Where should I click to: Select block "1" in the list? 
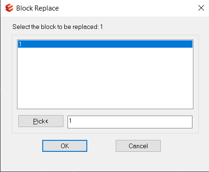(x=105, y=44)
